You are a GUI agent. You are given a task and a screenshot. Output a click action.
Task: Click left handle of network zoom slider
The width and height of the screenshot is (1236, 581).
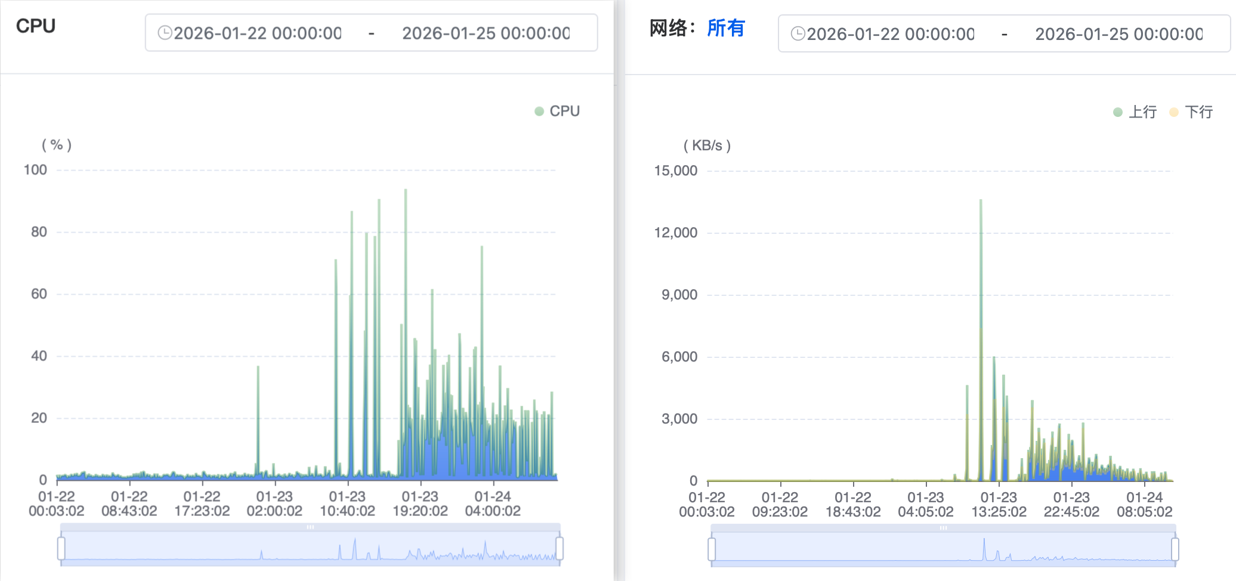pos(712,549)
